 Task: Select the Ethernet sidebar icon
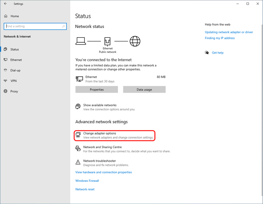pos(5,60)
